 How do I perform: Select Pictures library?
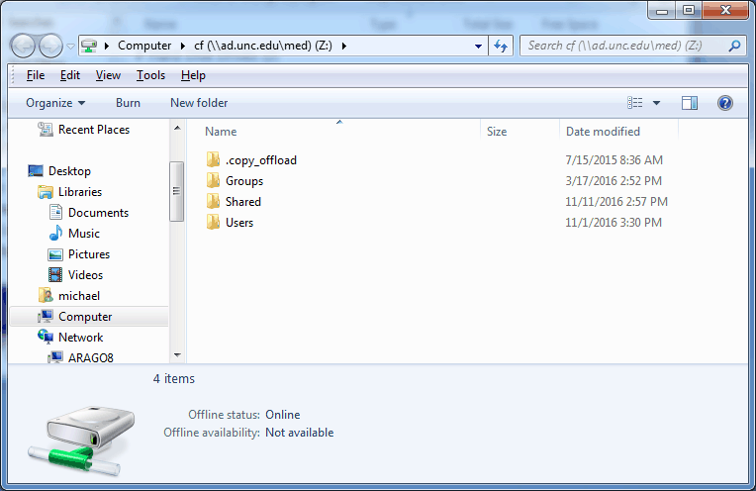(x=89, y=254)
